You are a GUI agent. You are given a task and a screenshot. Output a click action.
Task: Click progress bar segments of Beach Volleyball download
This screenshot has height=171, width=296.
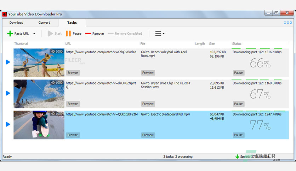pyautogui.click(x=257, y=48)
